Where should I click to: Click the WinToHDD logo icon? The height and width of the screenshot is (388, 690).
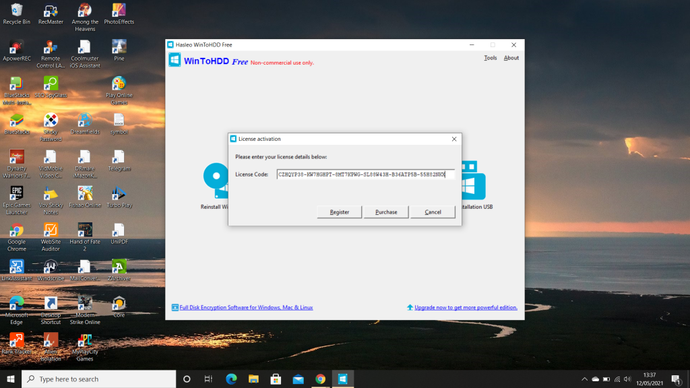[x=175, y=60]
